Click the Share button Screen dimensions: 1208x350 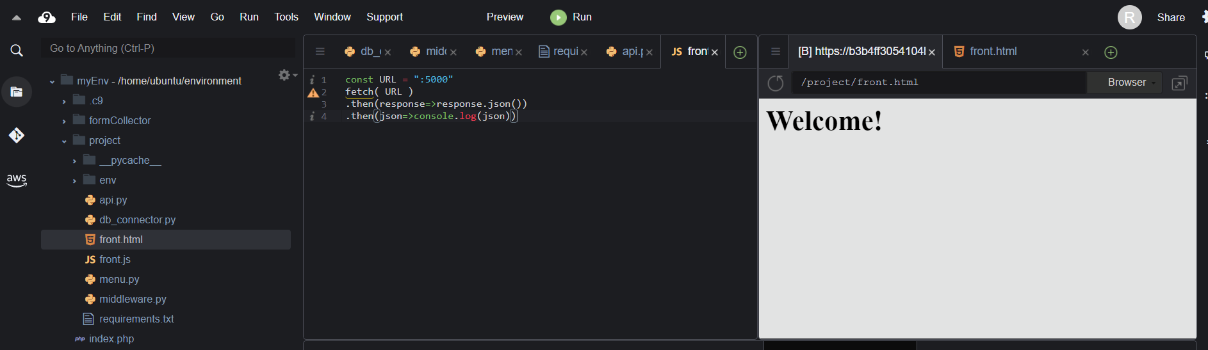(1171, 18)
